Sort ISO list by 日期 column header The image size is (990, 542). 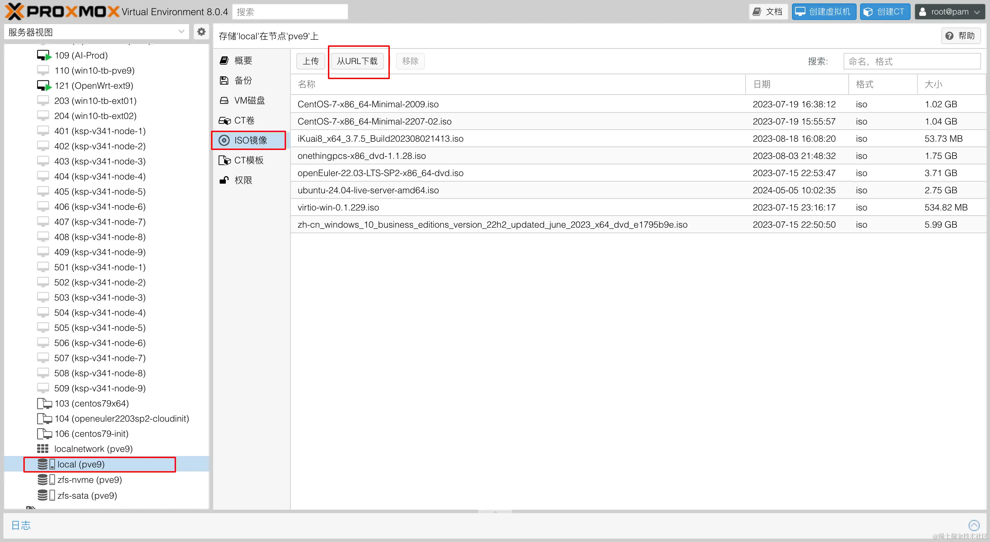(762, 84)
